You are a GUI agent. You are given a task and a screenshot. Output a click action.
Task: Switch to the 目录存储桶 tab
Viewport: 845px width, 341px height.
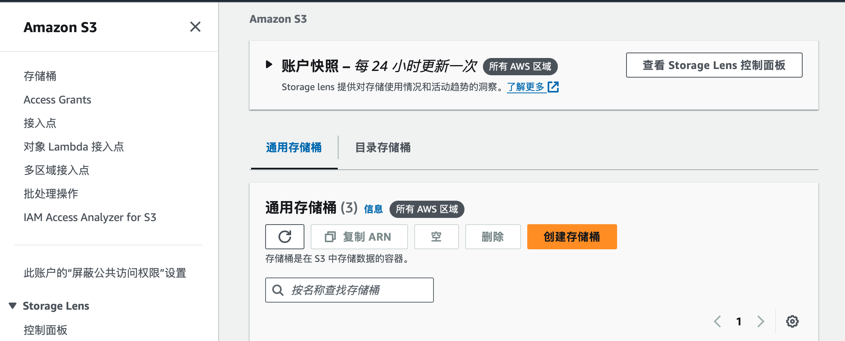[x=382, y=148]
